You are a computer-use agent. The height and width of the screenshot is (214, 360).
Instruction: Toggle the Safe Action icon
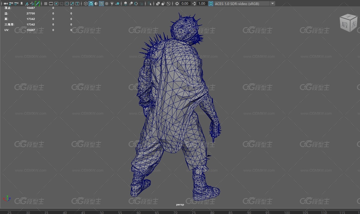coord(72,4)
